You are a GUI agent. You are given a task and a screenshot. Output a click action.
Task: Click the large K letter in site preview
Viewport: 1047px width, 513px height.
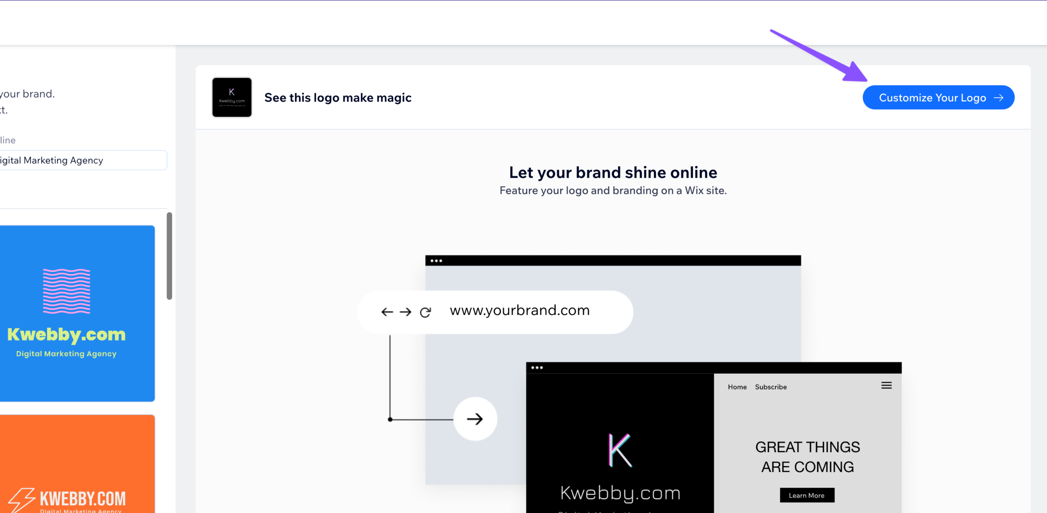tap(620, 450)
